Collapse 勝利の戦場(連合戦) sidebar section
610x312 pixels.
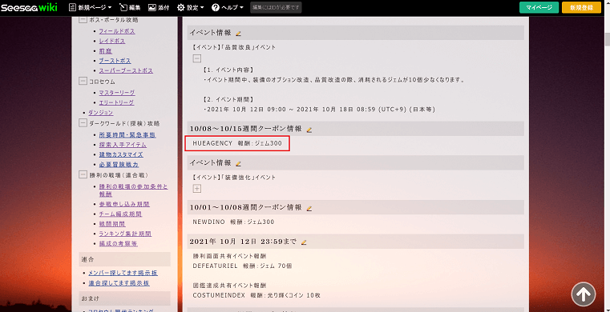83,174
